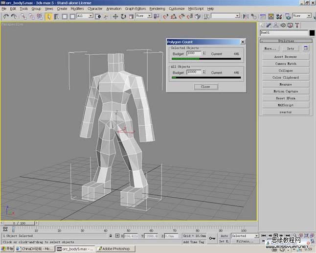Click the Mirror Selected Objects icon
The height and width of the screenshot is (253, 316).
[x=246, y=17]
